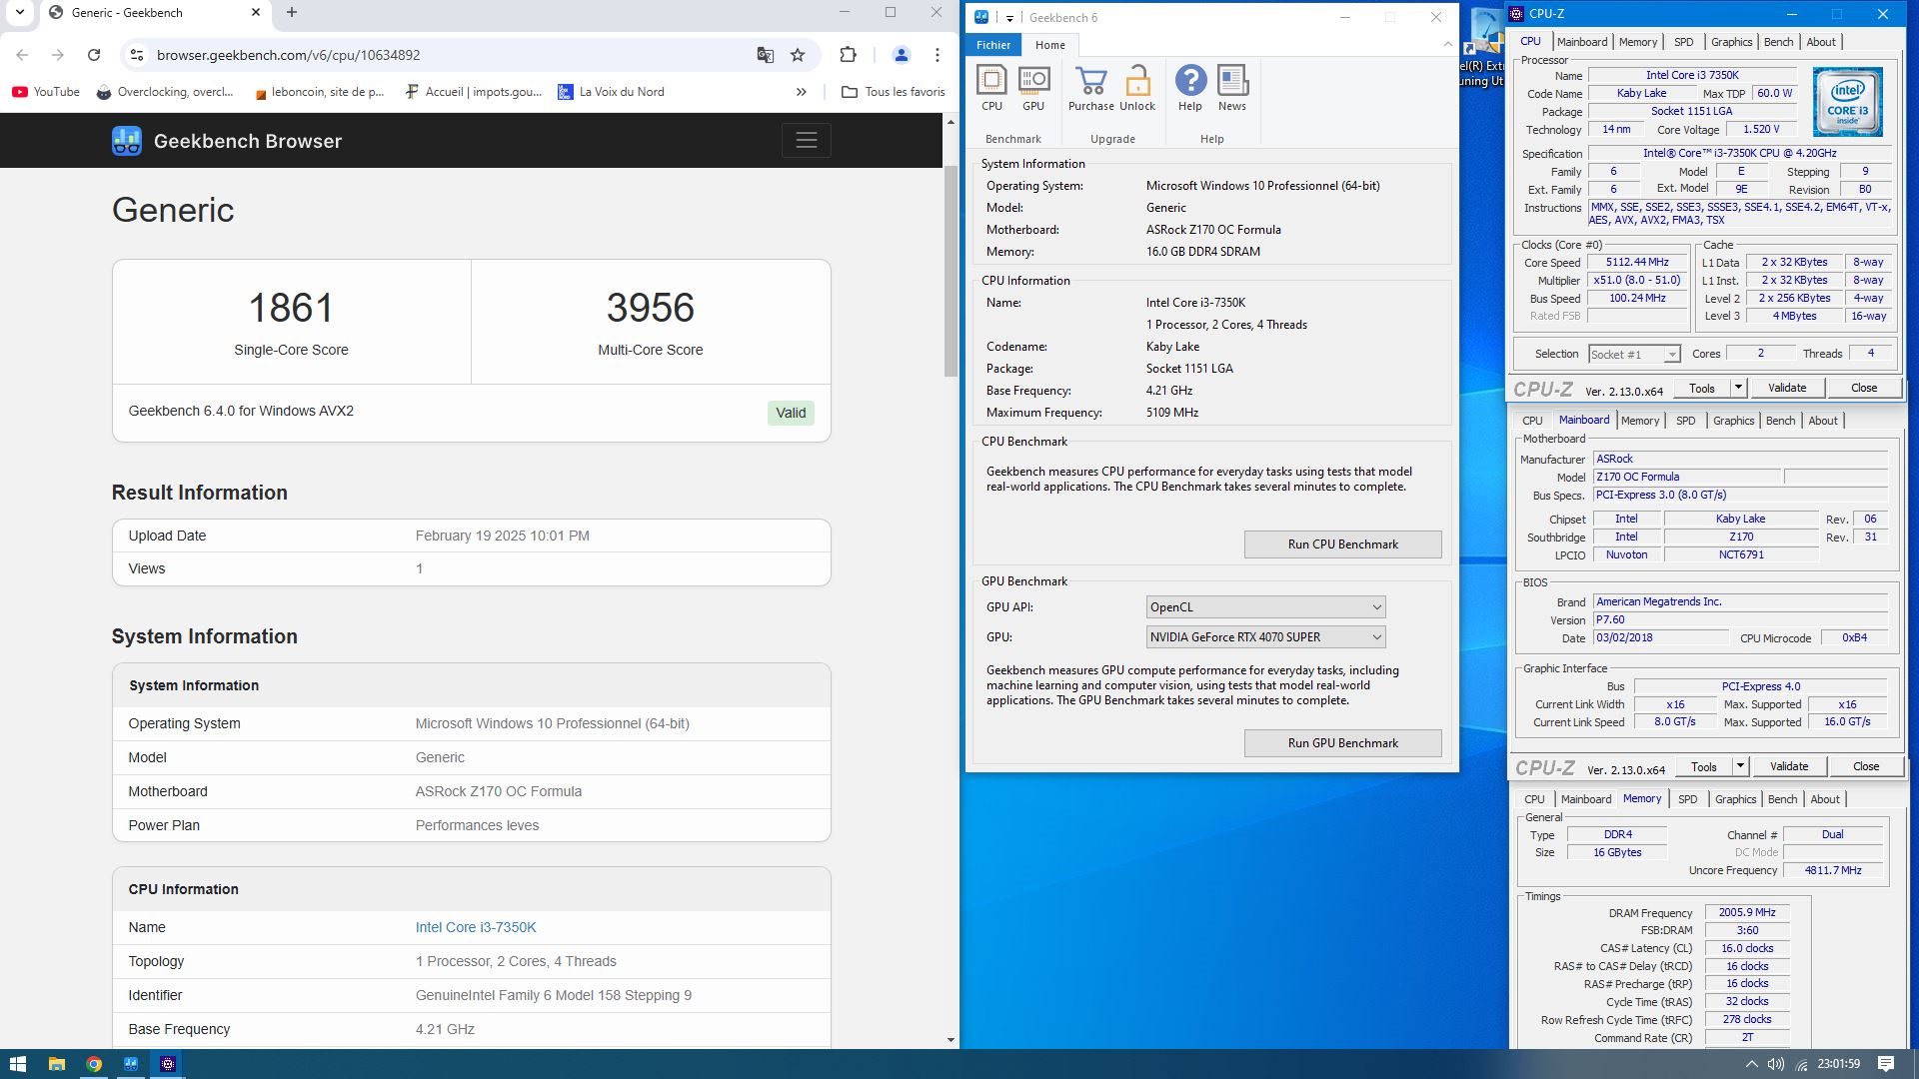Viewport: 1919px width, 1079px height.
Task: Click Validate in the top CPU-Z window
Action: click(1786, 388)
